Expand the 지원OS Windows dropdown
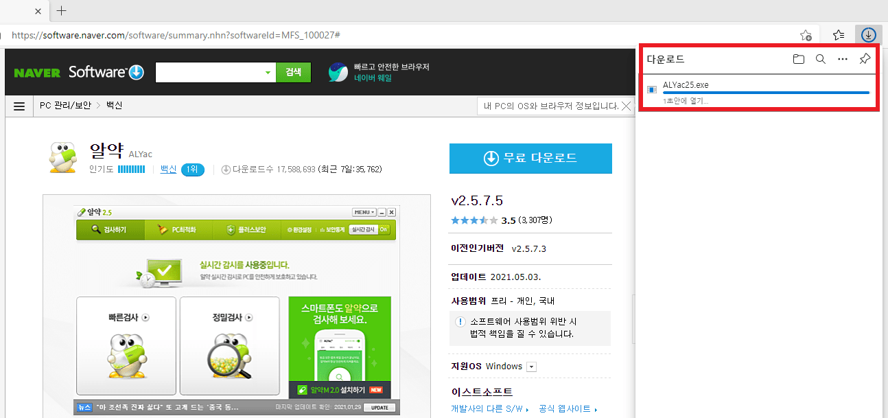The height and width of the screenshot is (418, 888). pyautogui.click(x=531, y=367)
